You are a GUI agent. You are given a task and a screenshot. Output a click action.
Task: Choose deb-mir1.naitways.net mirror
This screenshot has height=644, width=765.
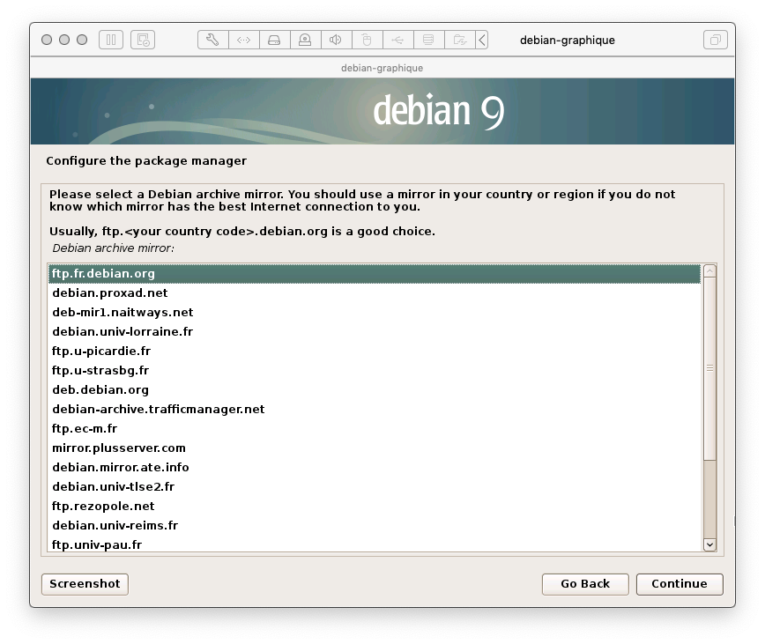coord(375,313)
